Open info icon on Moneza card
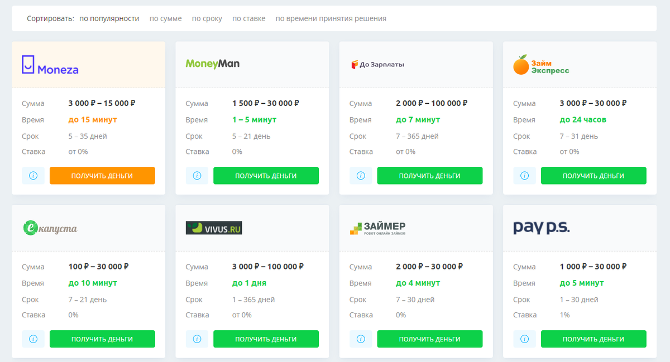Image resolution: width=670 pixels, height=362 pixels. pyautogui.click(x=33, y=176)
